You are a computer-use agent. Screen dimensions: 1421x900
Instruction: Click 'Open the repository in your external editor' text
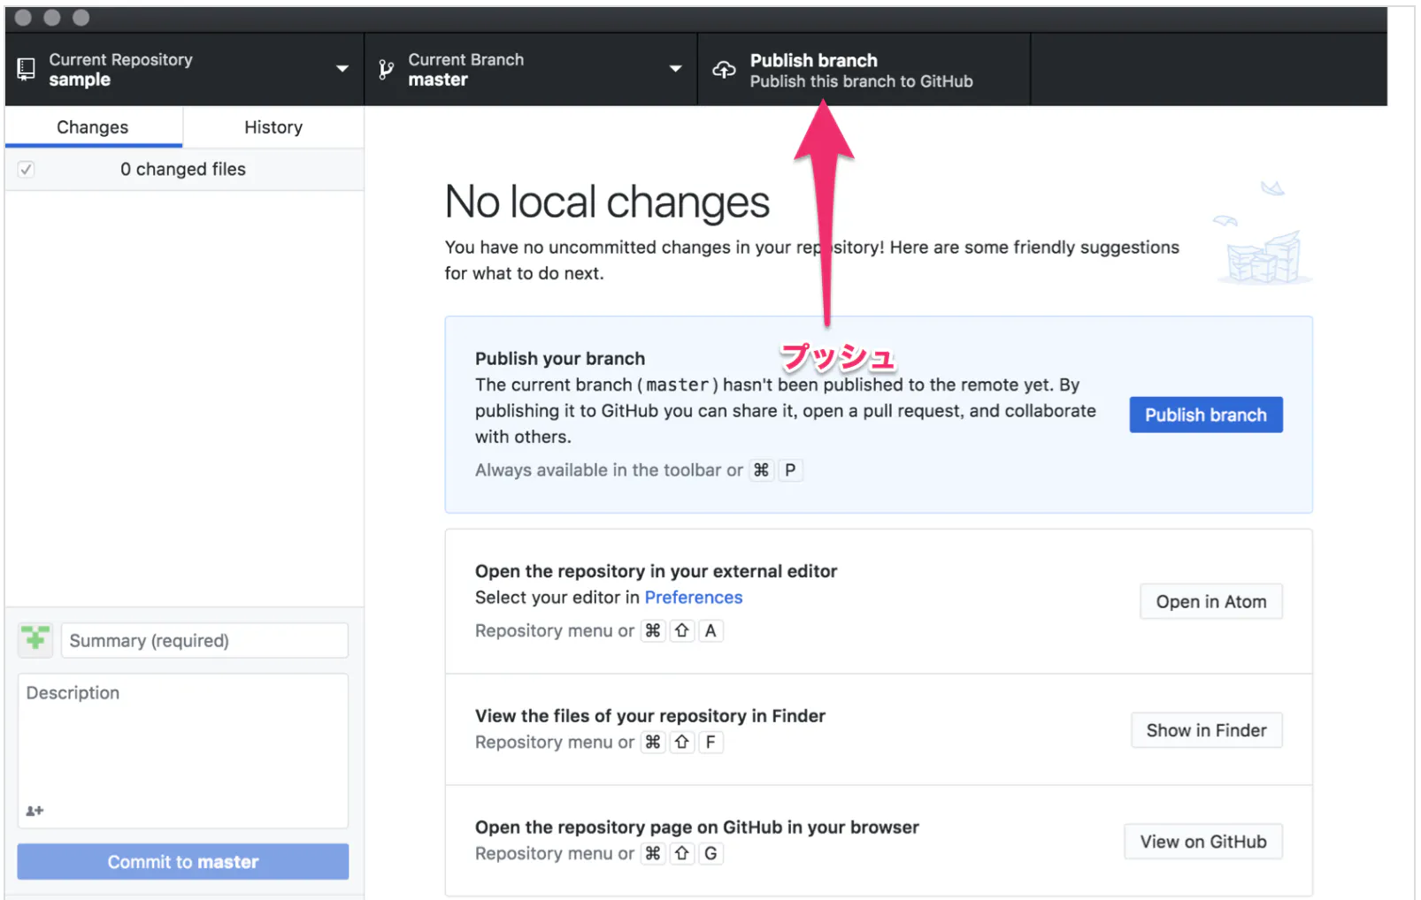656,571
